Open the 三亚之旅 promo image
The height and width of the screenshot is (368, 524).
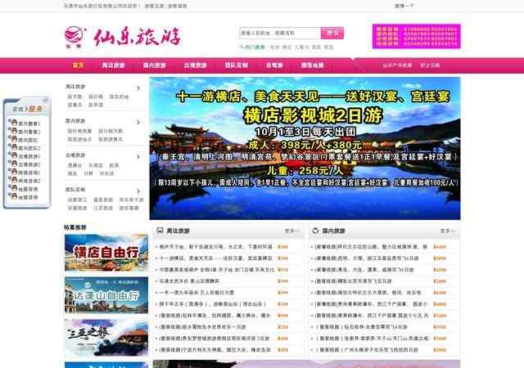[x=106, y=337]
